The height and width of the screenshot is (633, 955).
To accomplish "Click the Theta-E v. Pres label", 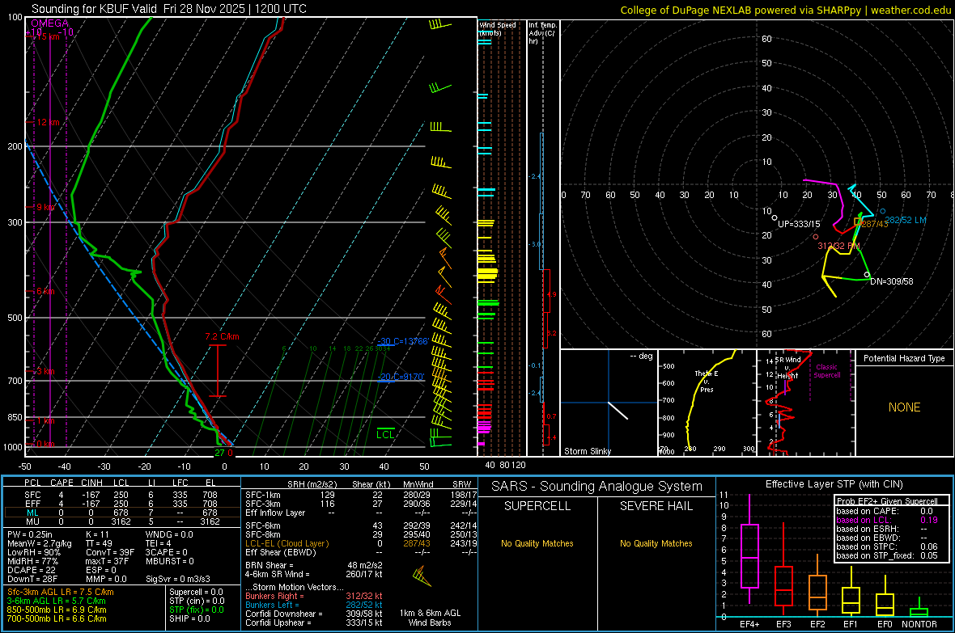I will pyautogui.click(x=707, y=382).
